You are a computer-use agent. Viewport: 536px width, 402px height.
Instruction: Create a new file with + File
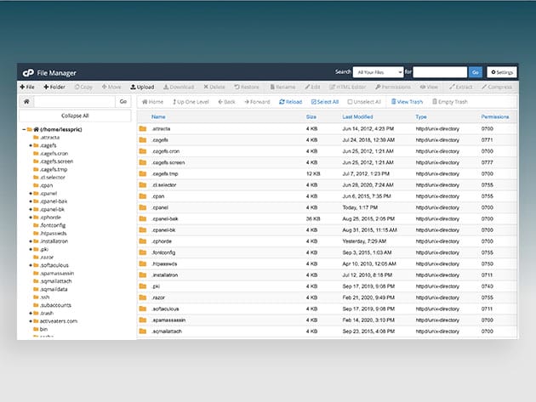[x=27, y=87]
